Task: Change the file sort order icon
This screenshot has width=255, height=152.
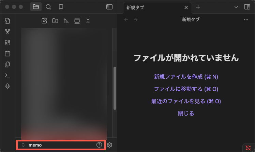Action: click(x=66, y=21)
